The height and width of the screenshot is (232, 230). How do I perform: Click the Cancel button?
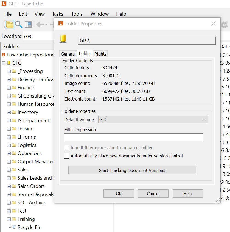(153, 194)
